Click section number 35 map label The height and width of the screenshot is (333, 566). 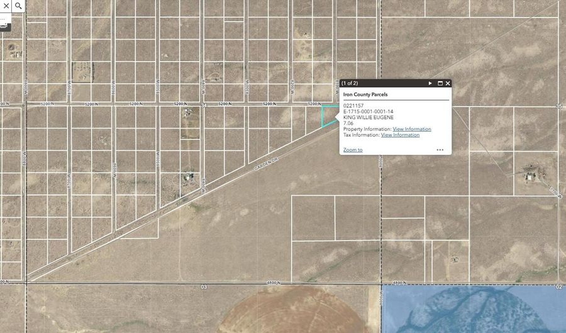[559, 106]
